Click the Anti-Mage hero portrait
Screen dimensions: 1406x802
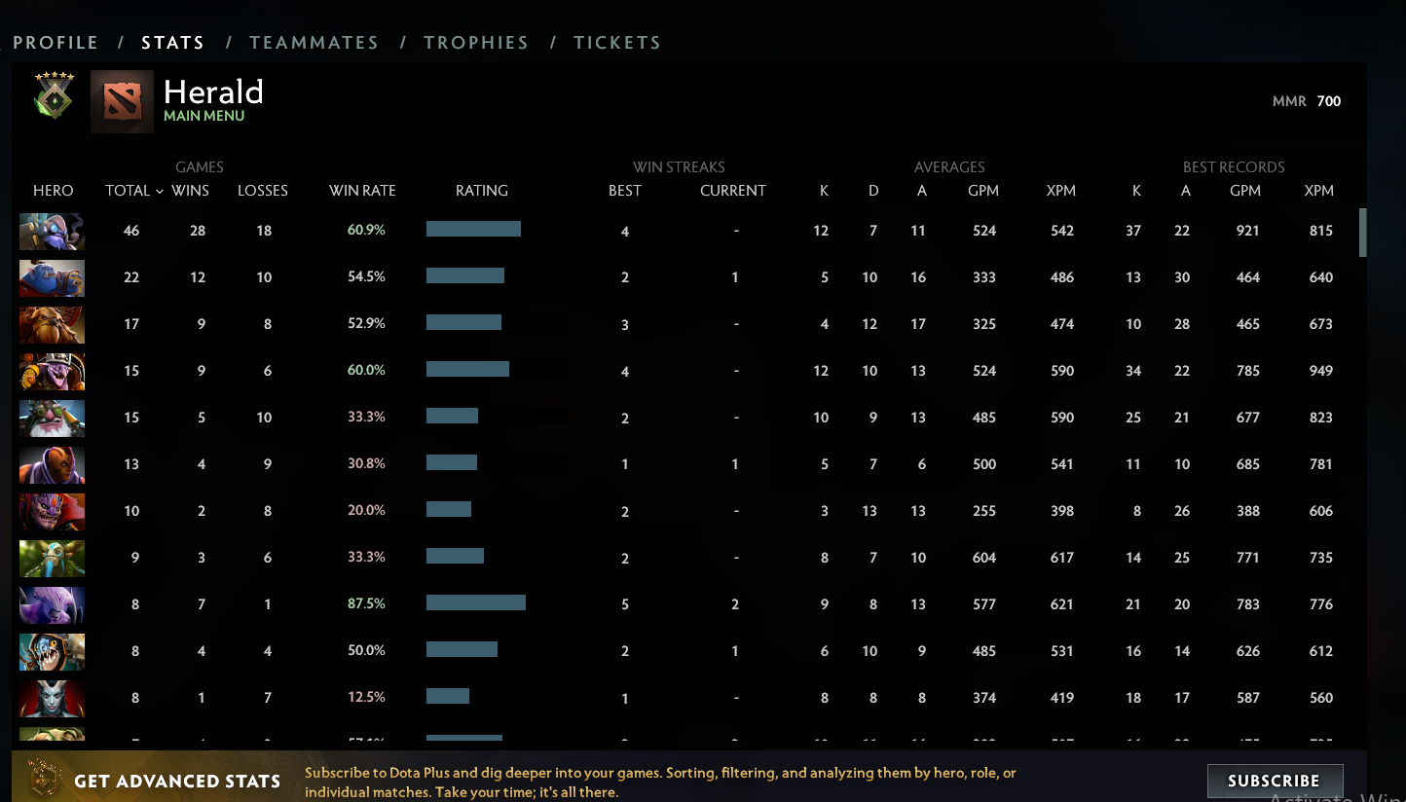pyautogui.click(x=52, y=464)
